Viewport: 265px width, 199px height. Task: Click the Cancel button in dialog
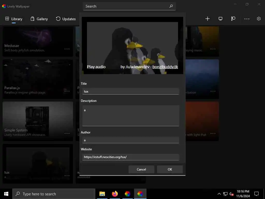(142, 169)
